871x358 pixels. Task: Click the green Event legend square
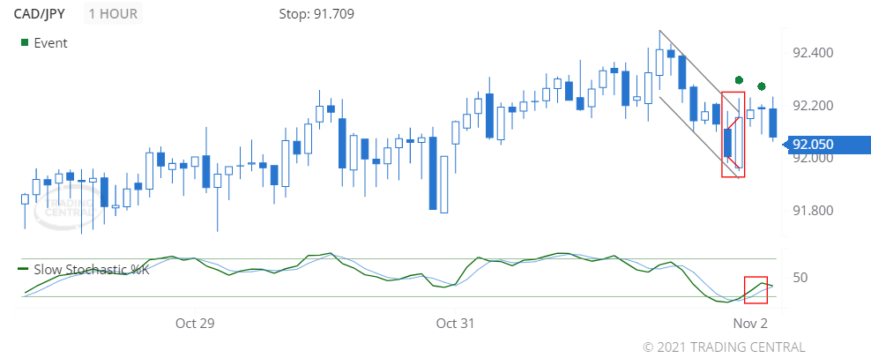point(25,42)
